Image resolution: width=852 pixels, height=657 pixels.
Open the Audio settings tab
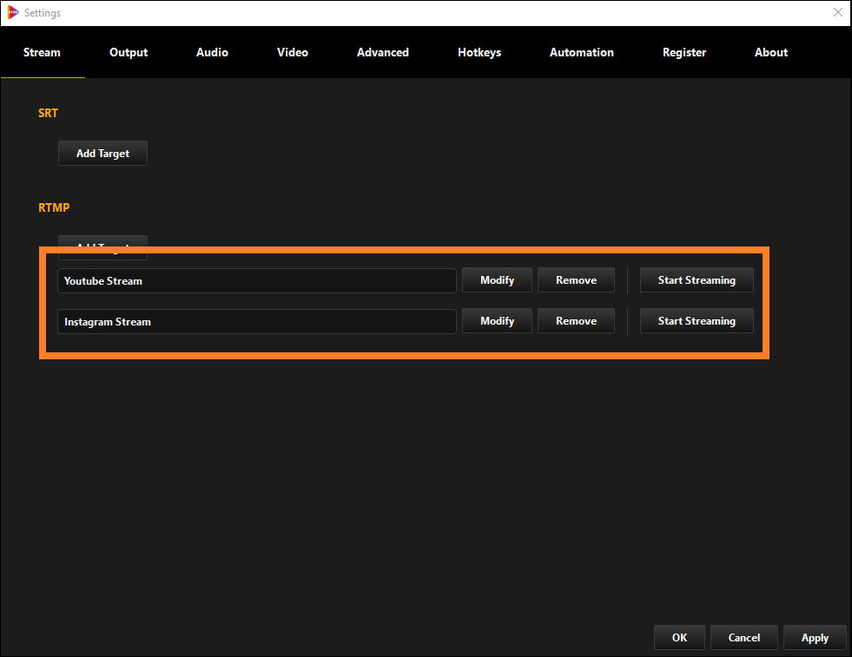[212, 53]
